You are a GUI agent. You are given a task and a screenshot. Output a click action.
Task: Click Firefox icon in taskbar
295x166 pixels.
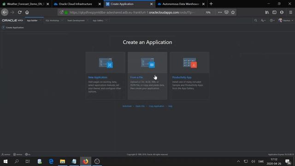(x=86, y=161)
